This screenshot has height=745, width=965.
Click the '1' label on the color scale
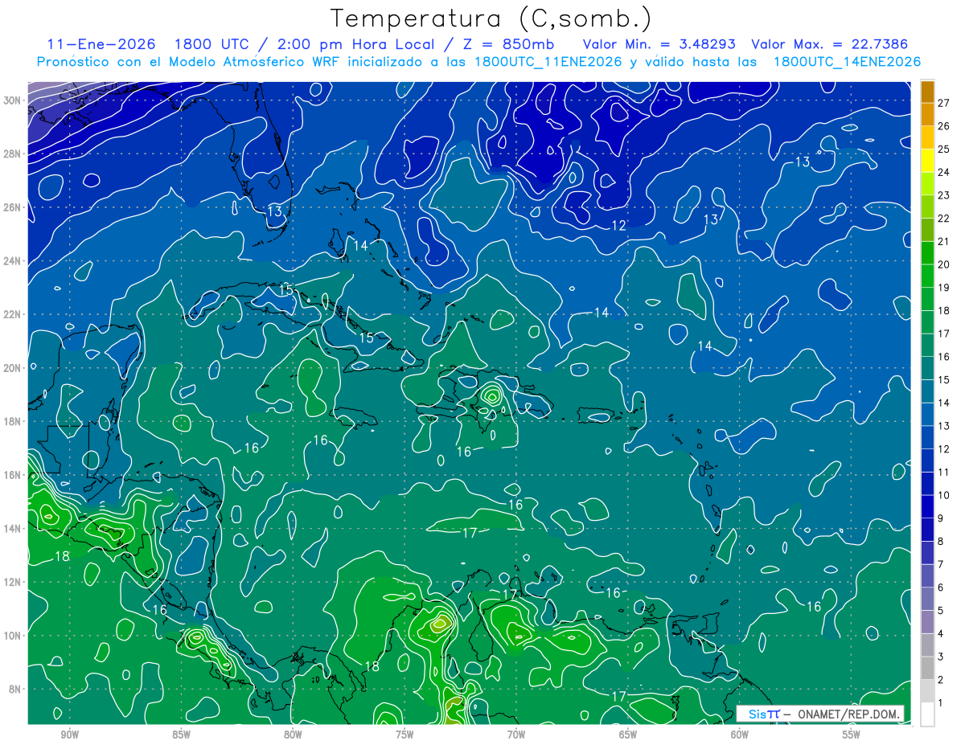click(941, 702)
